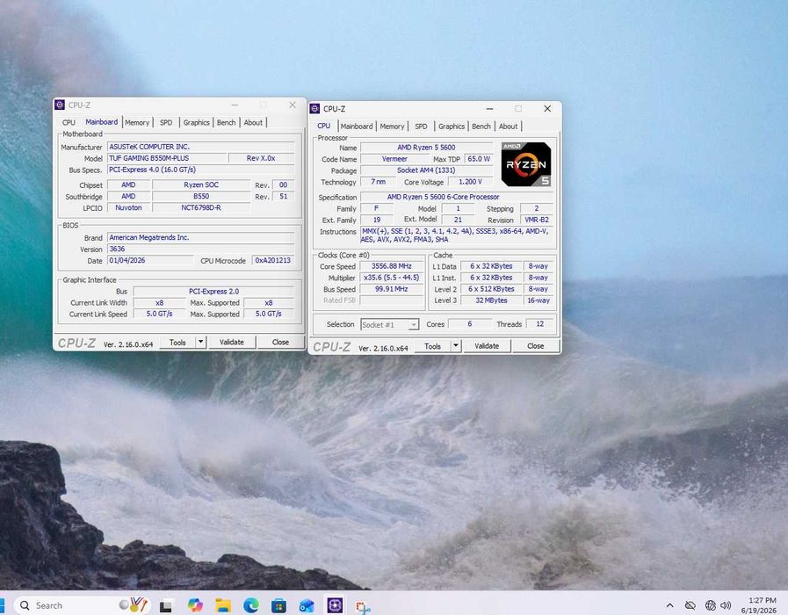
Task: Select the CPU-Z taskbar icon
Action: [x=334, y=605]
